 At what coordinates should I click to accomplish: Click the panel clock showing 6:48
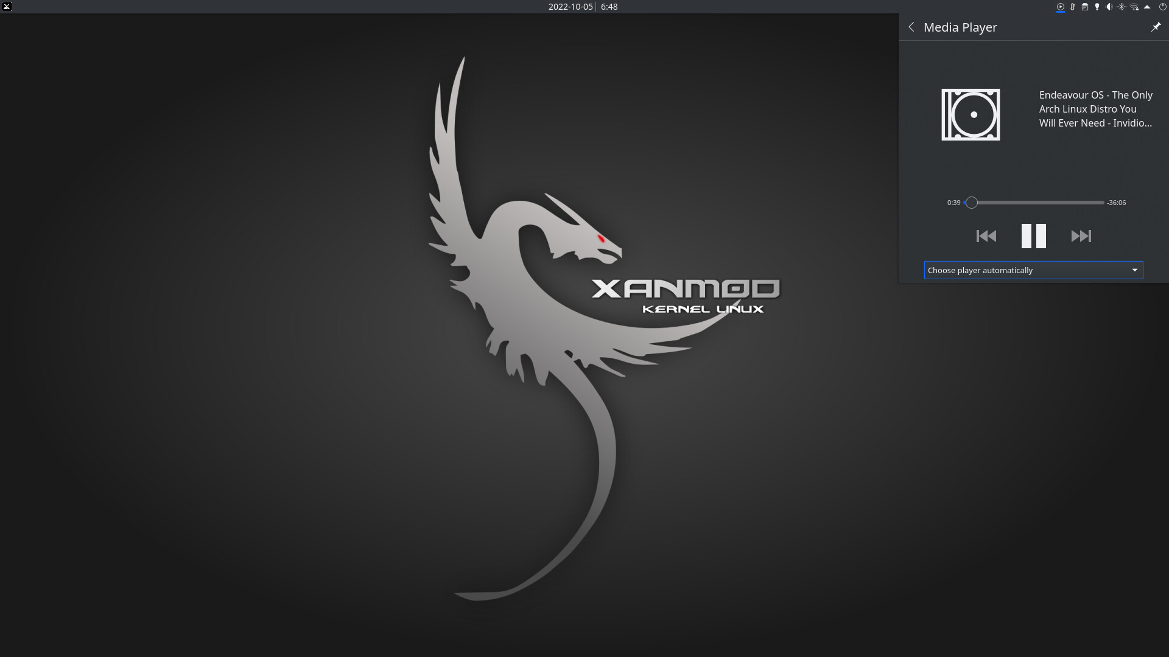click(609, 7)
